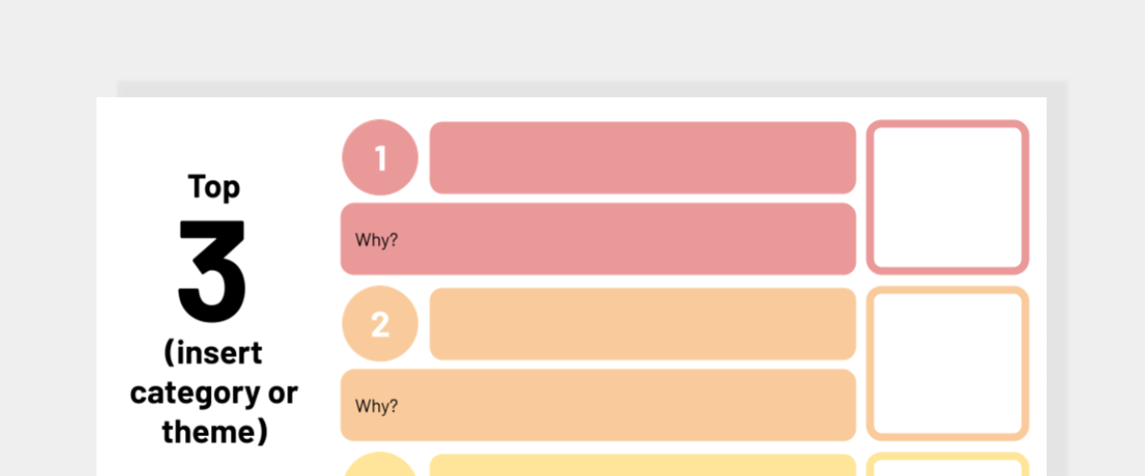1145x476 pixels.
Task: Select the yellow-bordered image placeholder
Action: click(x=948, y=465)
